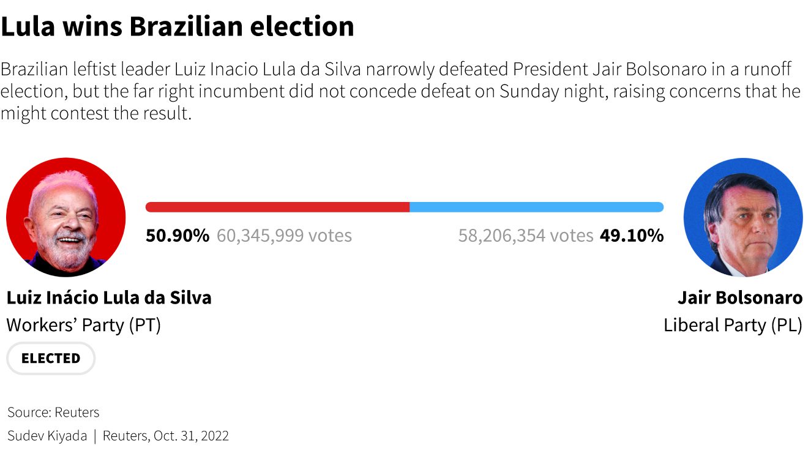Click the name Luiz Inácio Lula da Silva
808x459 pixels.
109,298
